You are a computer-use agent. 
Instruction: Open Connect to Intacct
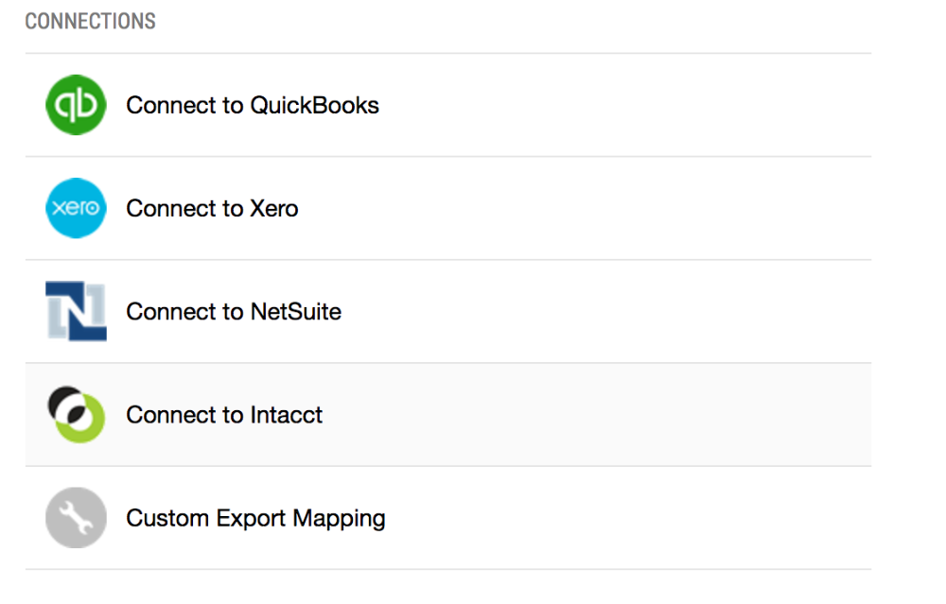click(223, 414)
